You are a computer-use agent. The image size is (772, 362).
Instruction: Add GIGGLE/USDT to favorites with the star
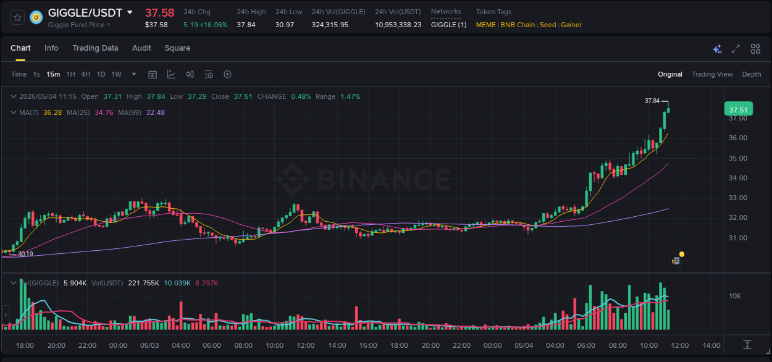pos(18,17)
